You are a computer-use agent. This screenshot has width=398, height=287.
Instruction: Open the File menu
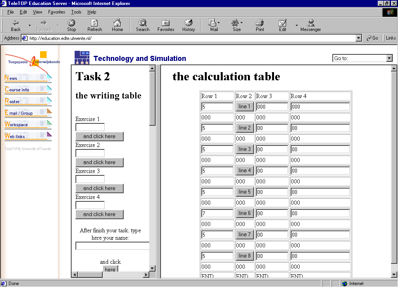(10, 12)
